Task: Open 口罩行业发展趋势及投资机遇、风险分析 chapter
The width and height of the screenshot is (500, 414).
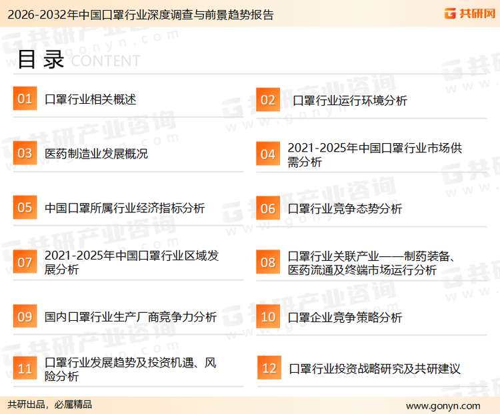Action: click(131, 369)
